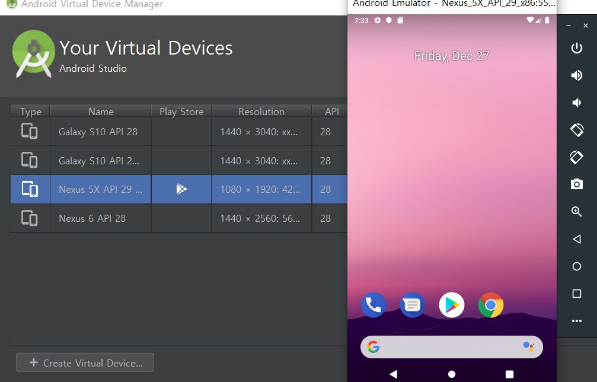Tap the shield icon in the emulator status bar

click(x=389, y=20)
